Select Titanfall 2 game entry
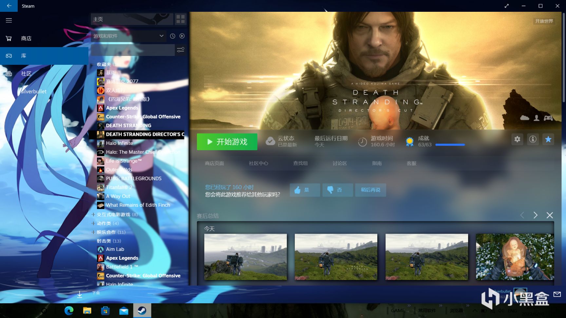Image resolution: width=566 pixels, height=318 pixels. [x=119, y=187]
